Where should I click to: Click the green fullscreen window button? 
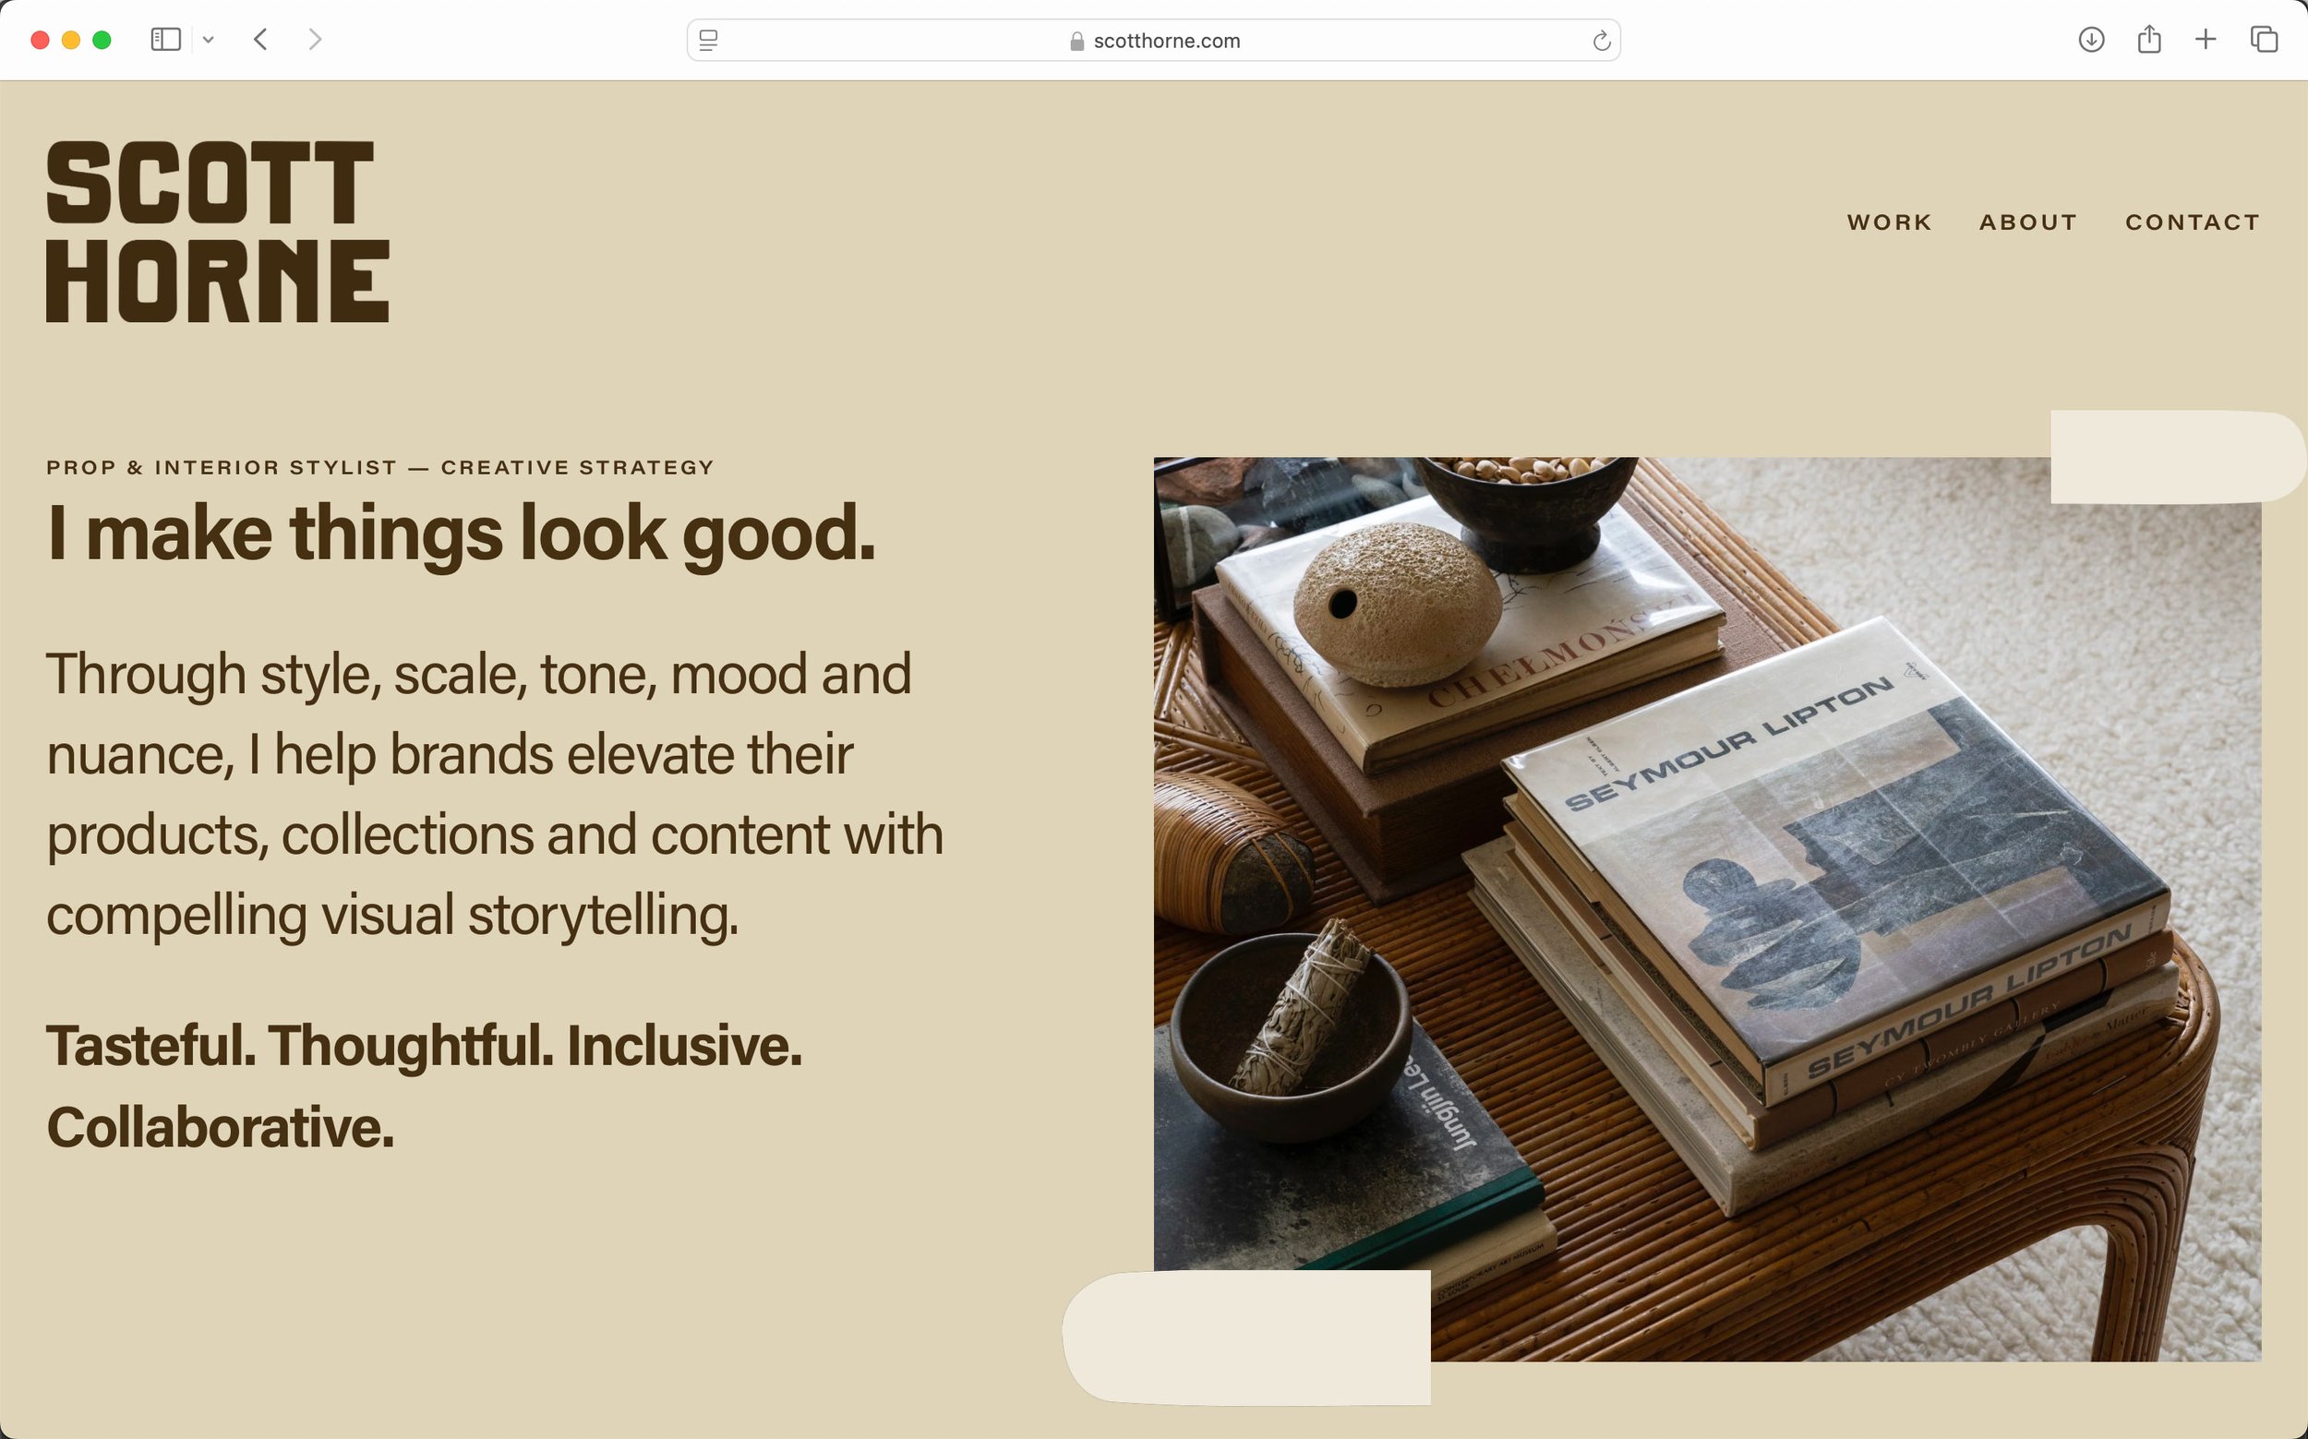[102, 40]
